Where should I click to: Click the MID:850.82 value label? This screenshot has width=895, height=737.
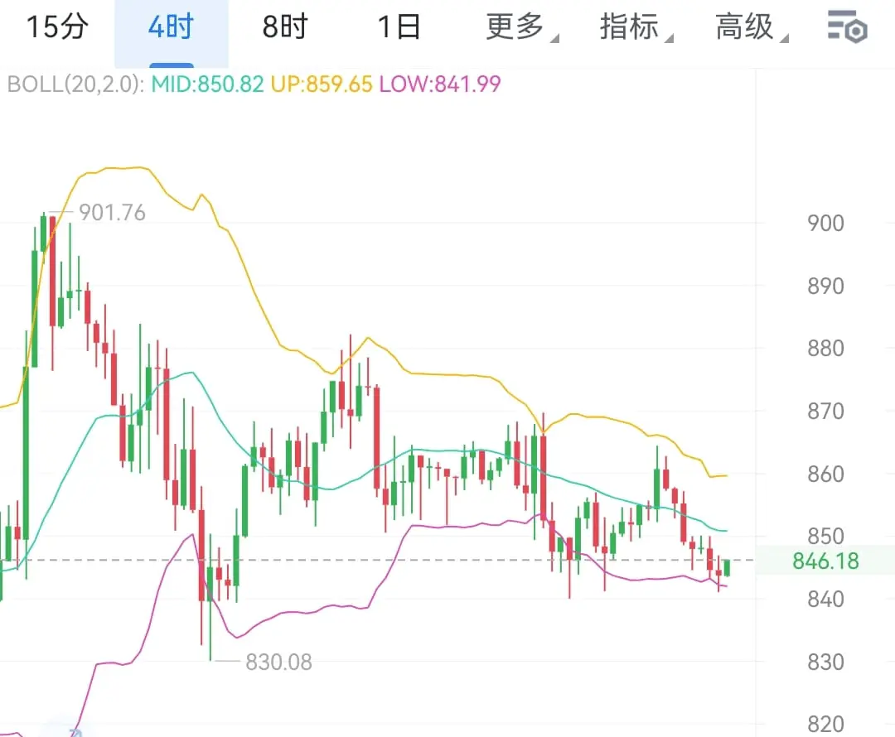[x=207, y=84]
